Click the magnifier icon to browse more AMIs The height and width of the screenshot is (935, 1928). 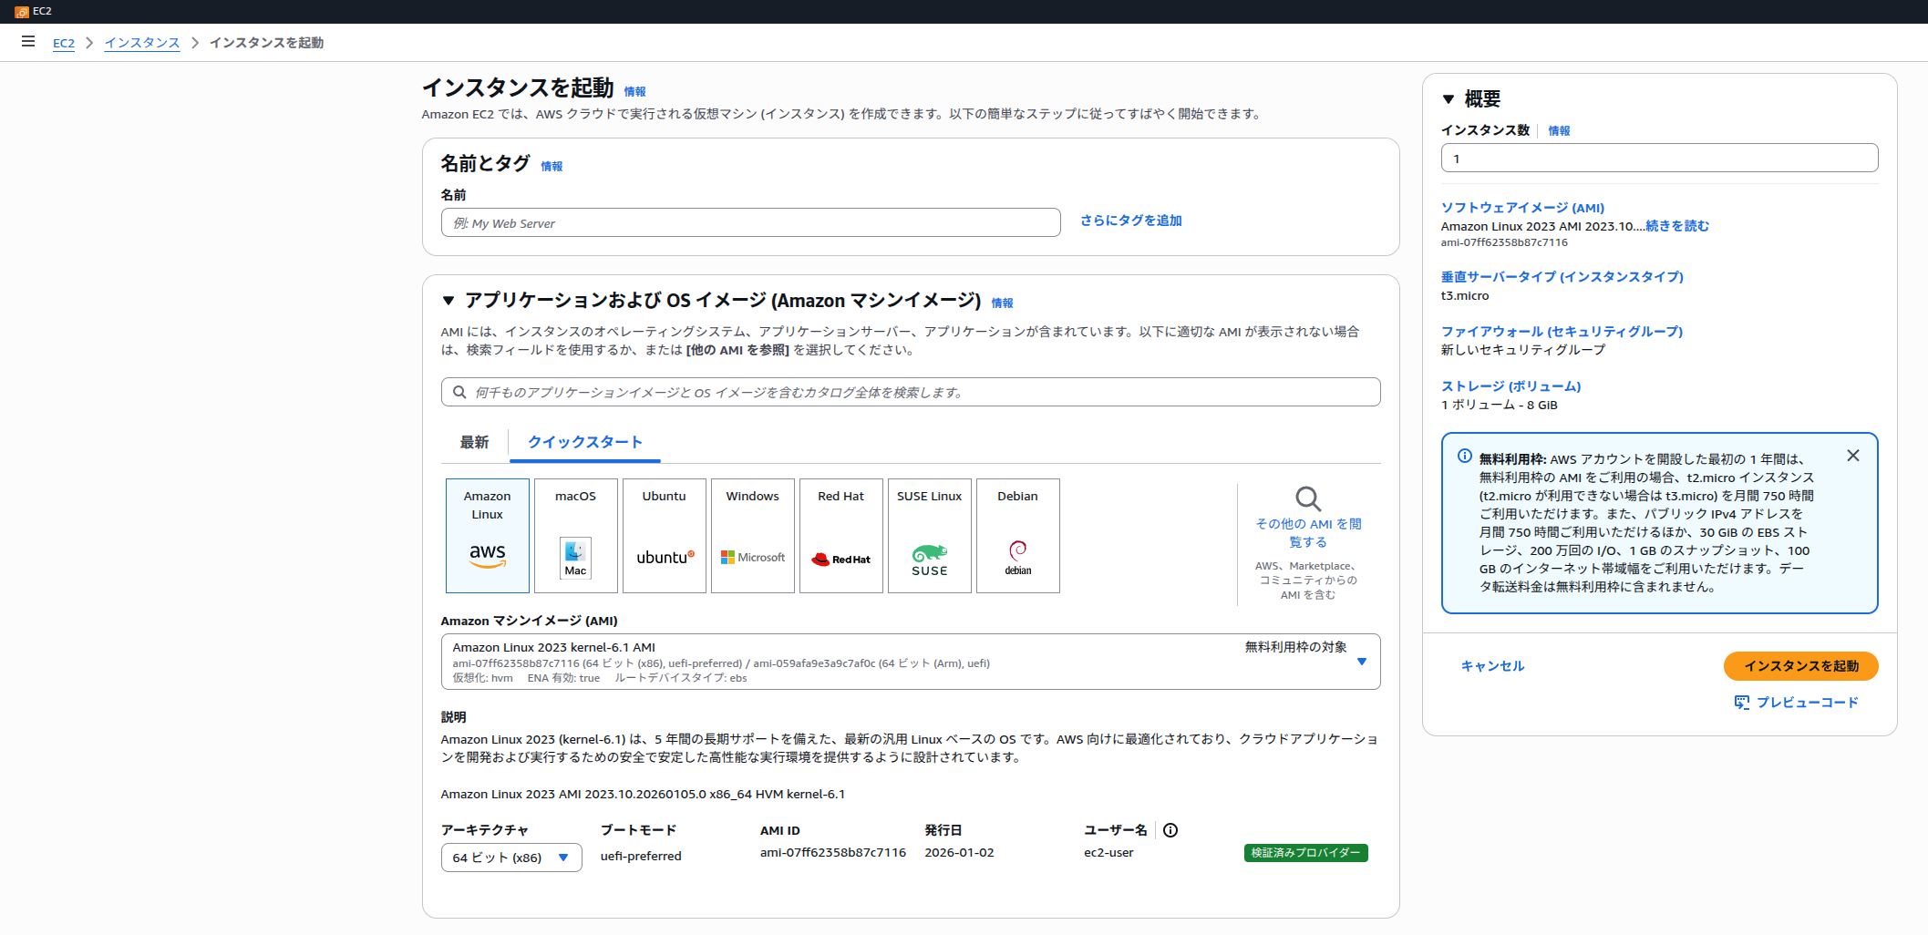1308,498
